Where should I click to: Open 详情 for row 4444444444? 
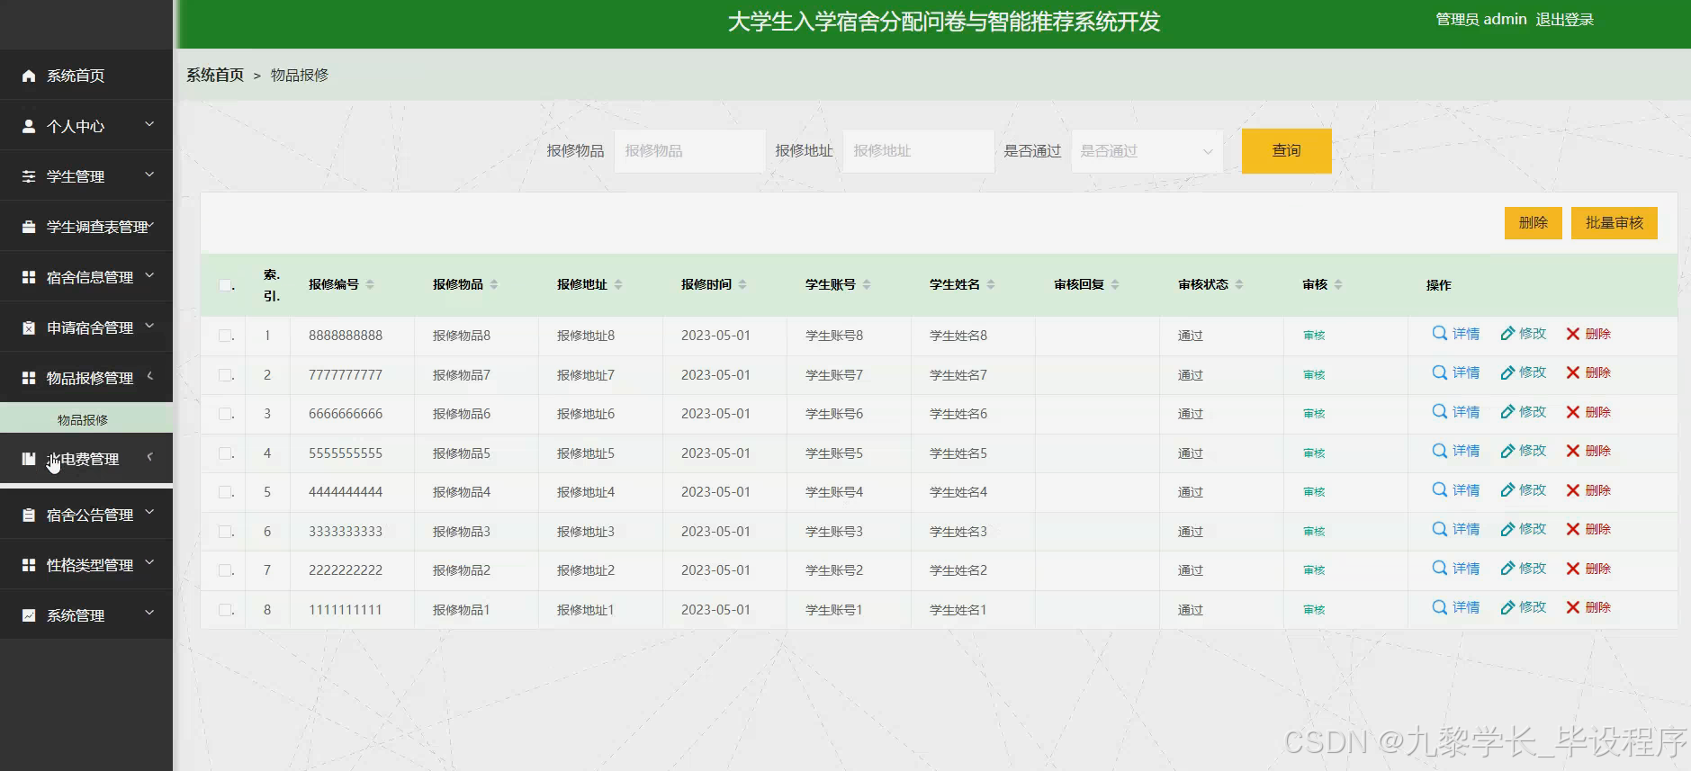(x=1455, y=490)
